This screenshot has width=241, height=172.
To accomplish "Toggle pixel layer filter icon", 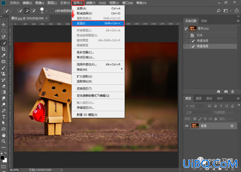I will (x=210, y=106).
